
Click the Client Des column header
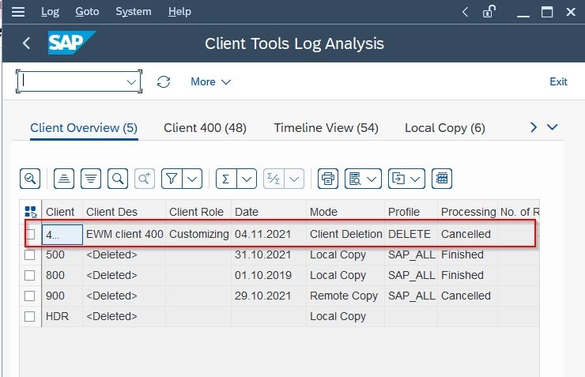click(x=124, y=212)
